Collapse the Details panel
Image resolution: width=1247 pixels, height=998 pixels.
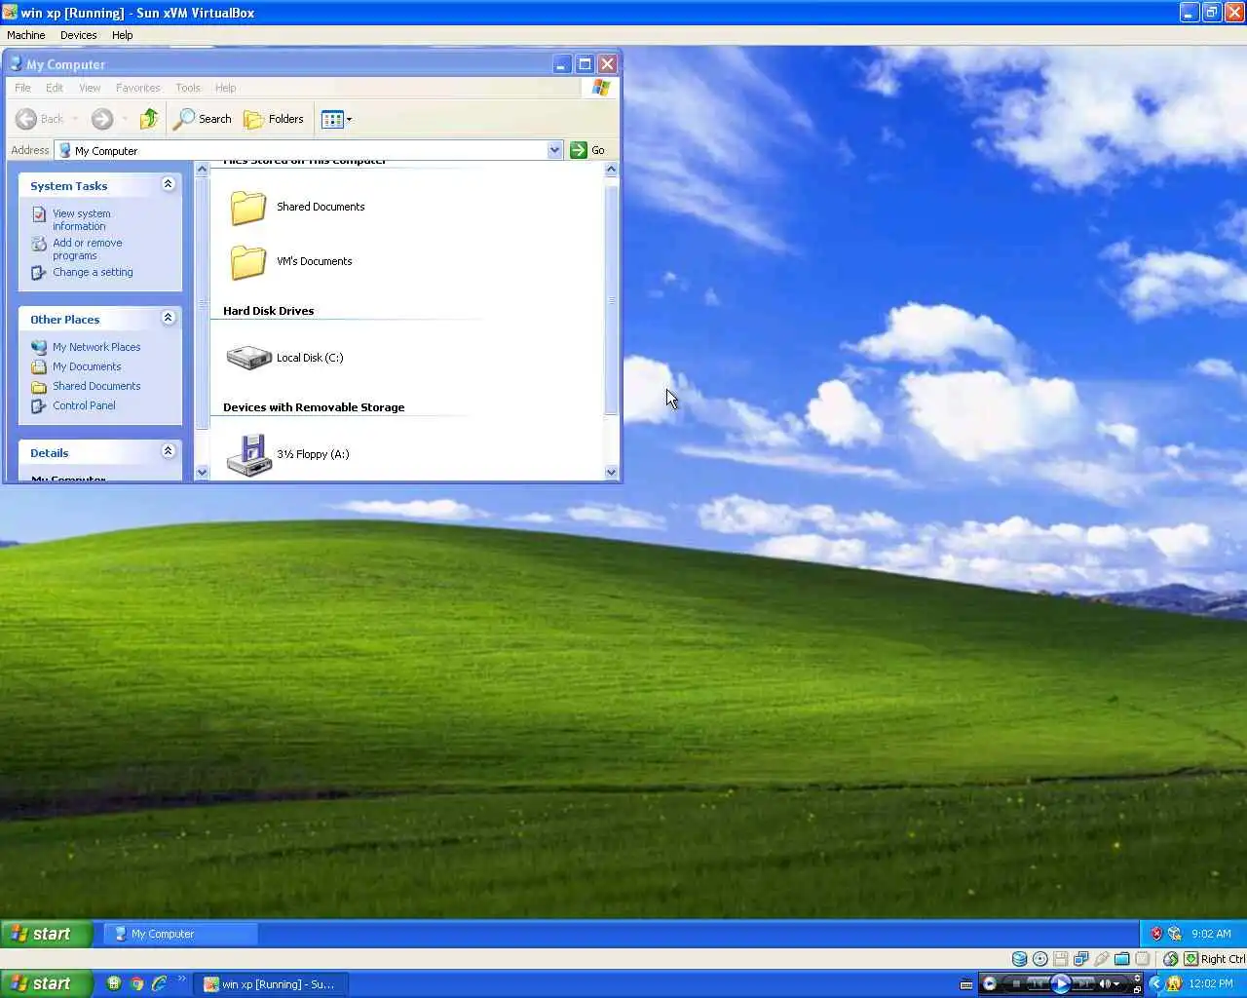click(x=168, y=451)
